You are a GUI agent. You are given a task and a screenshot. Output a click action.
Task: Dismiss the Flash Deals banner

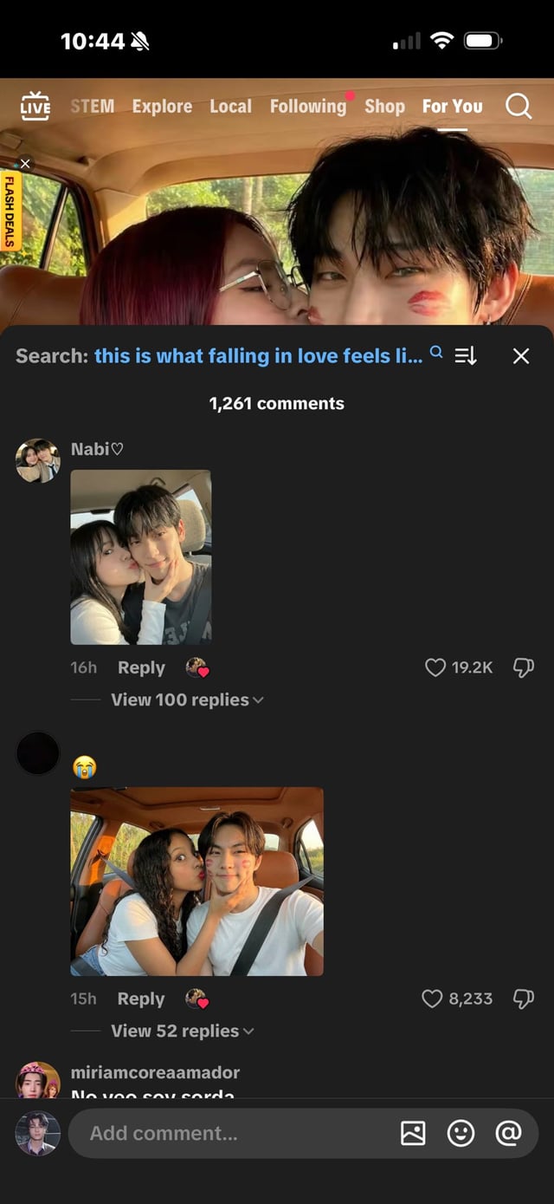pos(25,163)
